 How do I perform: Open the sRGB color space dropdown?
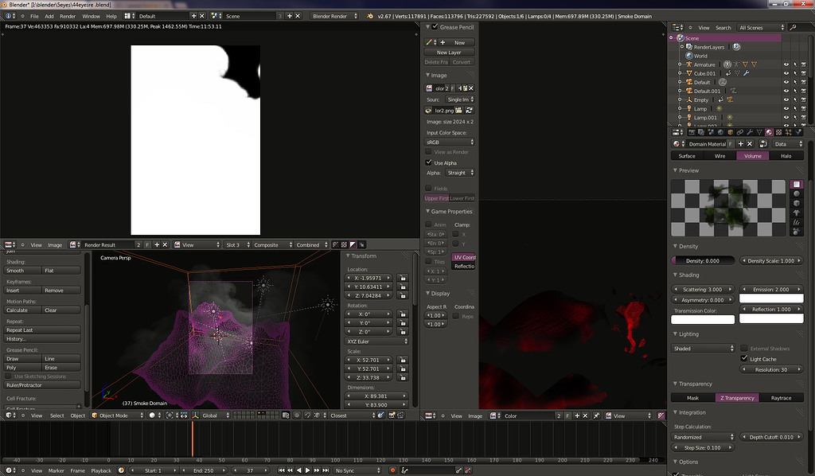click(x=450, y=142)
